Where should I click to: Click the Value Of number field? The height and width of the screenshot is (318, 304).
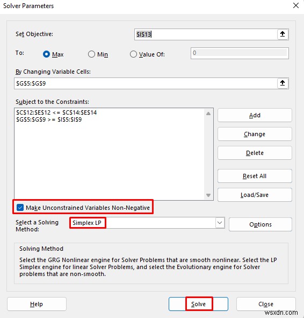click(x=240, y=53)
